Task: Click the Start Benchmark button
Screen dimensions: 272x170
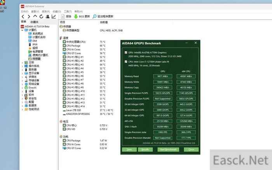Action: pos(168,149)
